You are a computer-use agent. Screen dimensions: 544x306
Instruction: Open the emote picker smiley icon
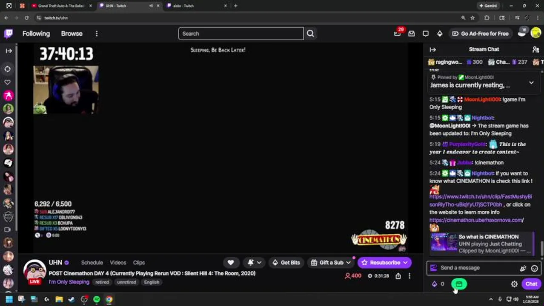pyautogui.click(x=534, y=268)
